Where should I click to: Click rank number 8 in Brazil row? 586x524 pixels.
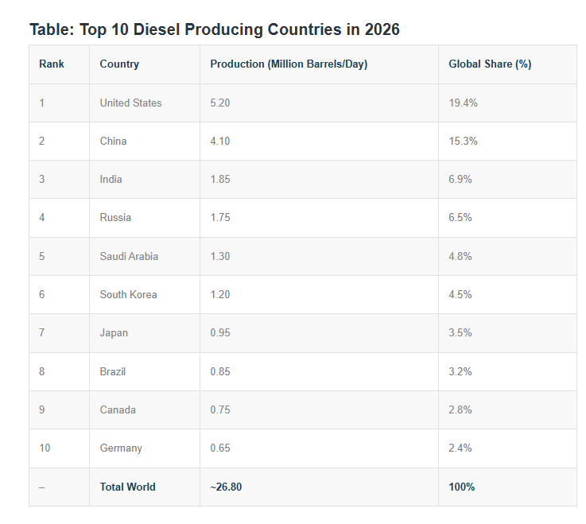[42, 371]
